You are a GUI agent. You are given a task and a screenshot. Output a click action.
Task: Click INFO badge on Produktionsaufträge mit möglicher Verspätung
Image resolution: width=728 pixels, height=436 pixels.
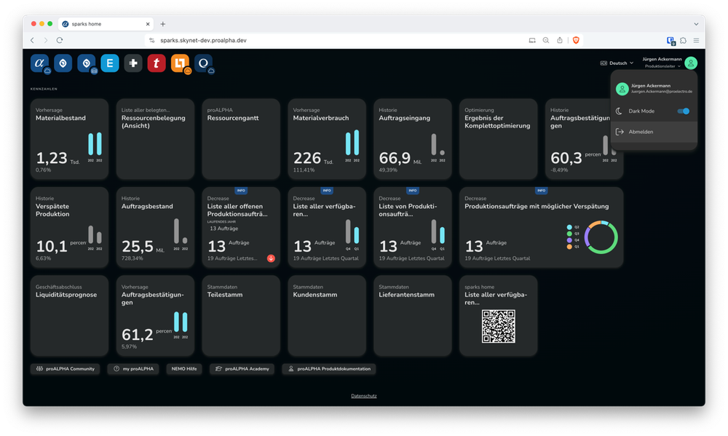coord(542,191)
